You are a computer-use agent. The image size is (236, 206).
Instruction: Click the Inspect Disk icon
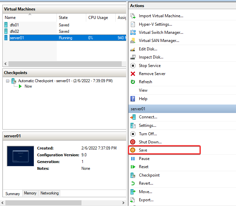133,57
